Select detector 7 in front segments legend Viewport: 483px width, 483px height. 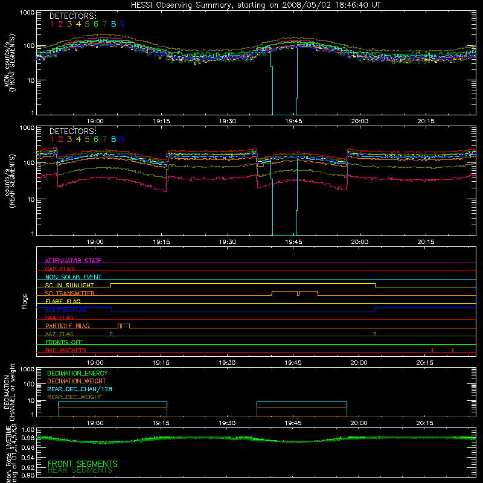tap(104, 24)
